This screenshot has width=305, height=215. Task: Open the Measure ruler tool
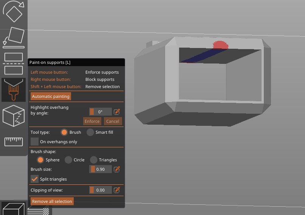[14, 141]
